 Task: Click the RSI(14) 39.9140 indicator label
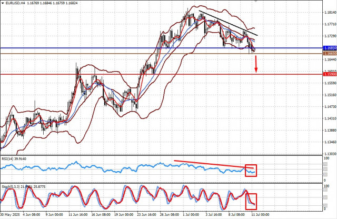[14, 158]
